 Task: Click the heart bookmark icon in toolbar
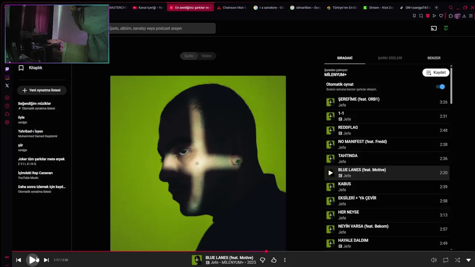click(x=441, y=16)
